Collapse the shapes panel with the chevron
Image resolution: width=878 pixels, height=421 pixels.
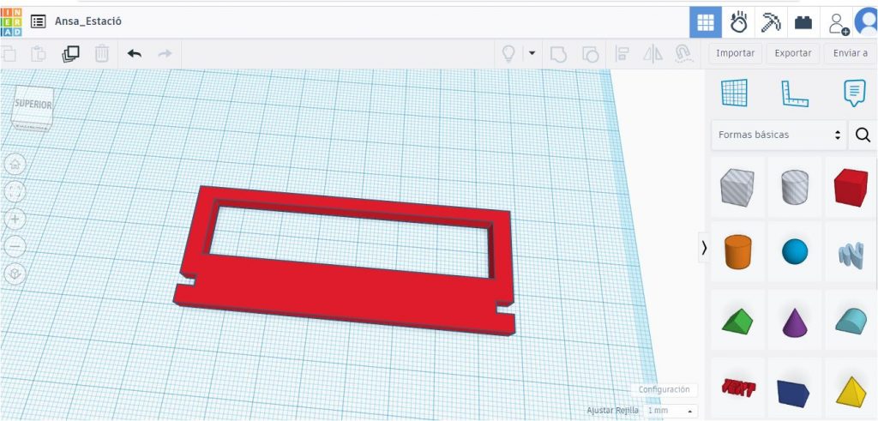point(704,248)
